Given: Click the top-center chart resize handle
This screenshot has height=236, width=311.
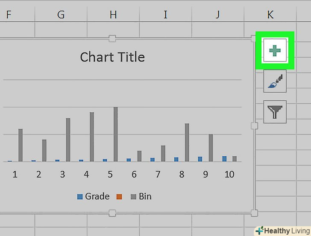Looking at the screenshot, I should [112, 39].
